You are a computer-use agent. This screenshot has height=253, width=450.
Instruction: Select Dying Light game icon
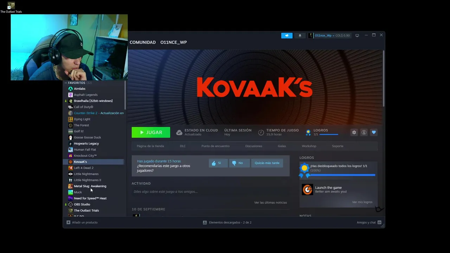point(70,119)
